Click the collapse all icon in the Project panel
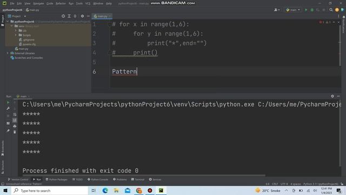Viewport: 346px width, 195px height. (x=75, y=16)
